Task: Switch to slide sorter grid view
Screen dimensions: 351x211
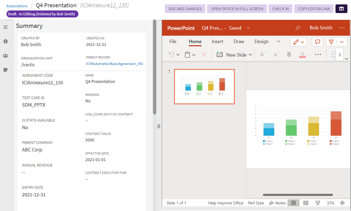Action: tap(306, 203)
